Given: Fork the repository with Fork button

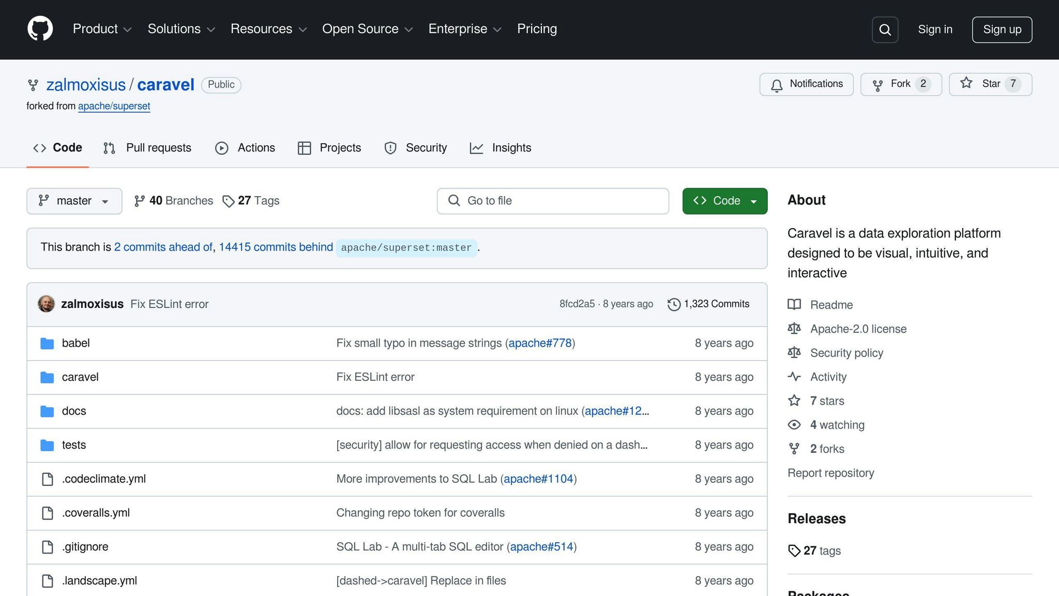Looking at the screenshot, I should coord(901,84).
